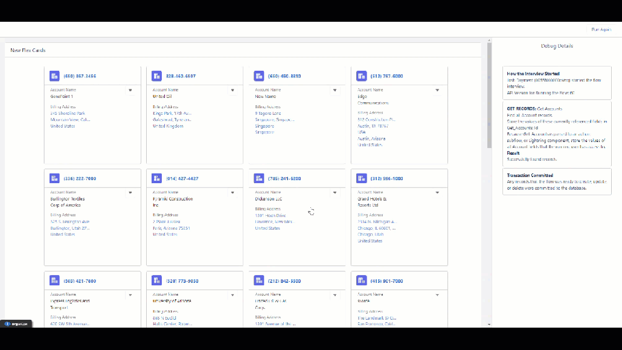Click the account icon beside (336) 222-7000

click(x=54, y=179)
